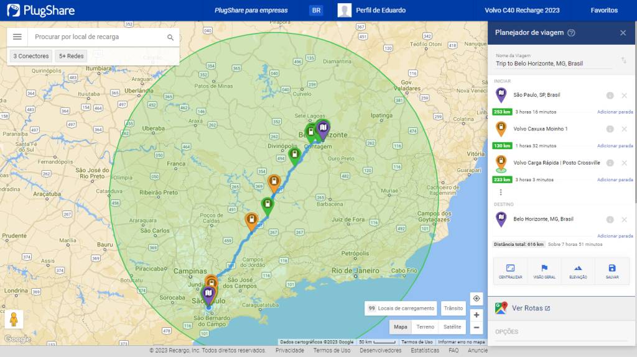Switch to Terreno view
This screenshot has width=637, height=357.
425,327
